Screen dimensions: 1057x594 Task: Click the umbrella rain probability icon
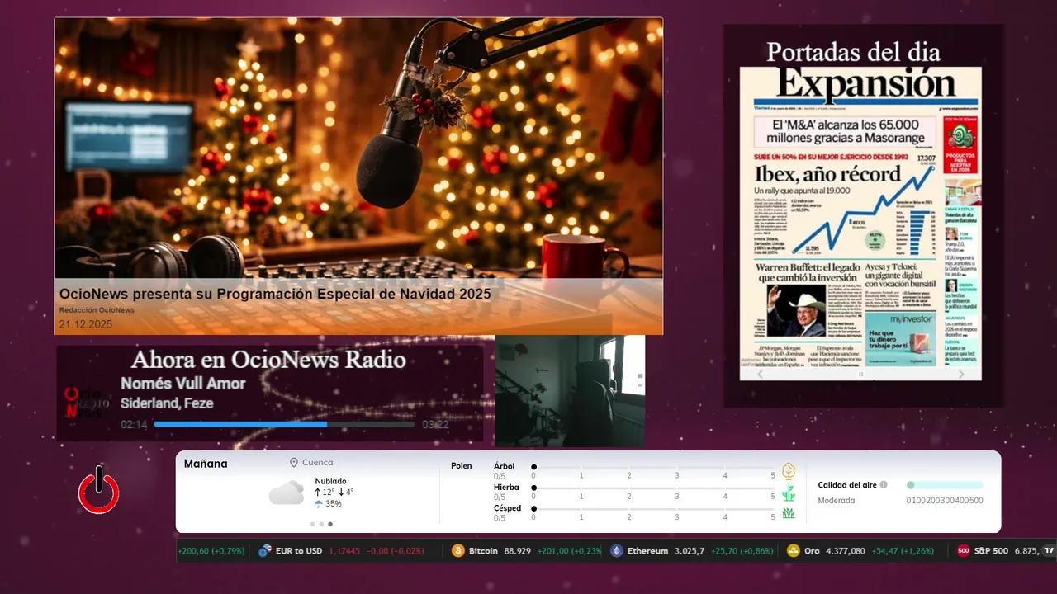tap(319, 503)
